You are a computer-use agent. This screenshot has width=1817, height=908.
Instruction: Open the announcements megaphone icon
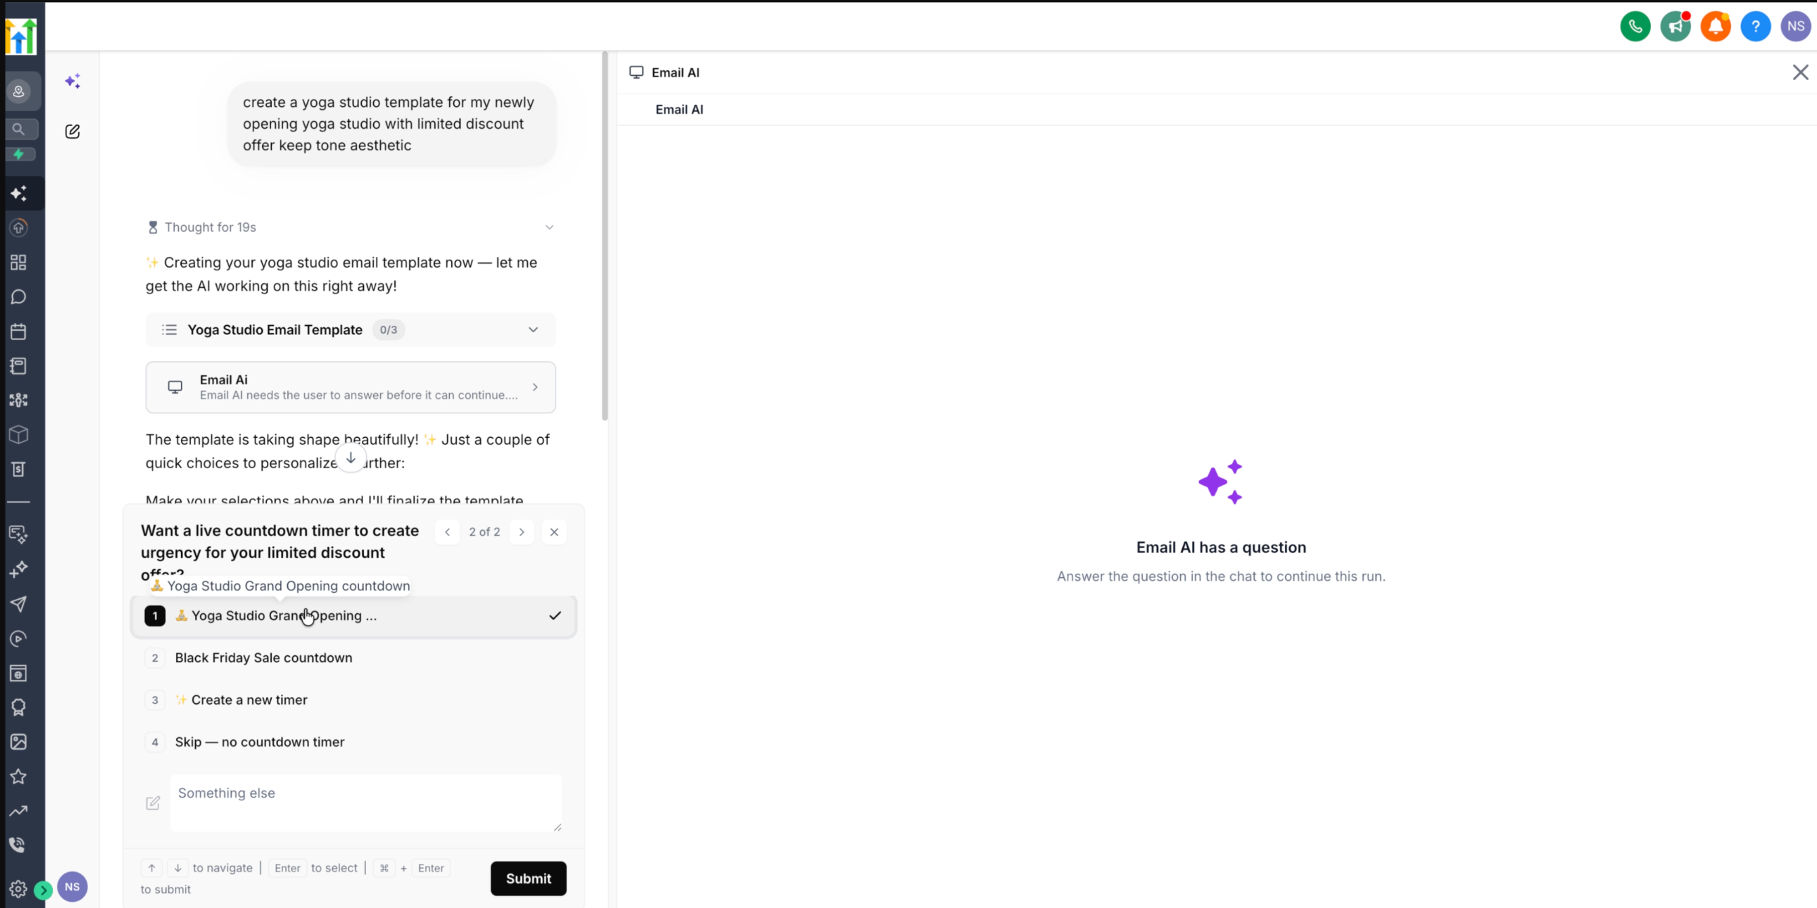(1675, 27)
